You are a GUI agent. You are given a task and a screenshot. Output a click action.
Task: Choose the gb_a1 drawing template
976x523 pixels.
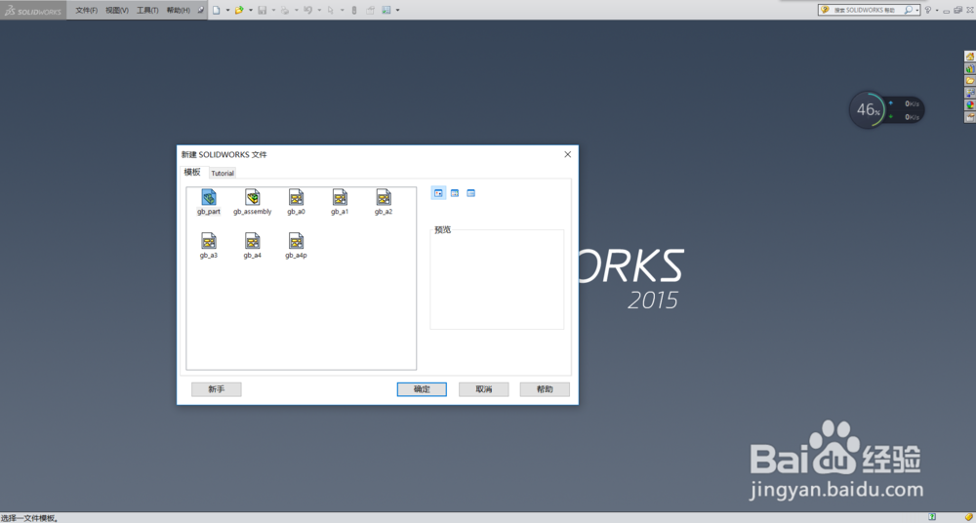pyautogui.click(x=340, y=197)
